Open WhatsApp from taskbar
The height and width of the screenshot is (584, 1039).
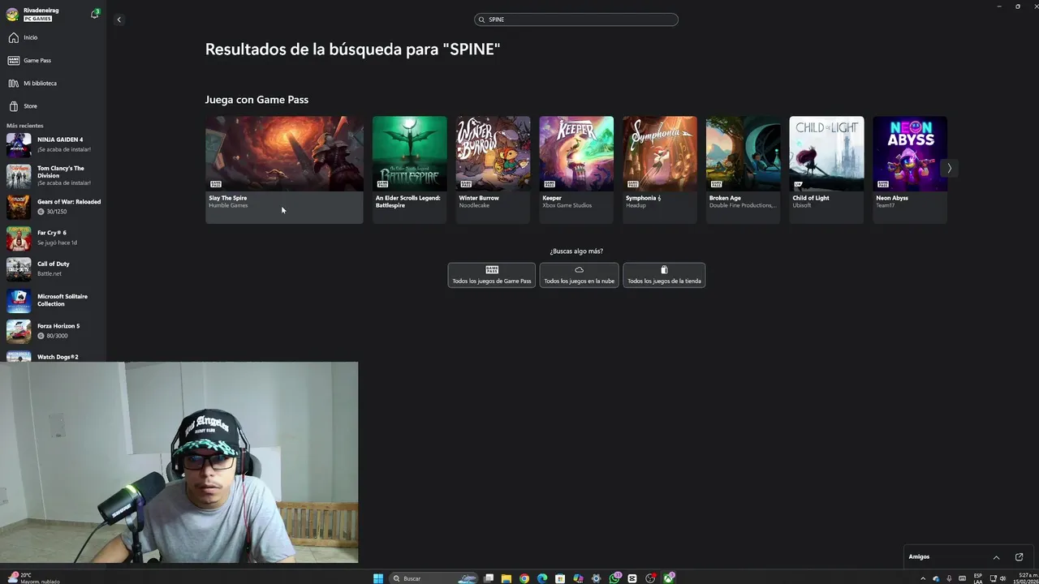pos(614,578)
